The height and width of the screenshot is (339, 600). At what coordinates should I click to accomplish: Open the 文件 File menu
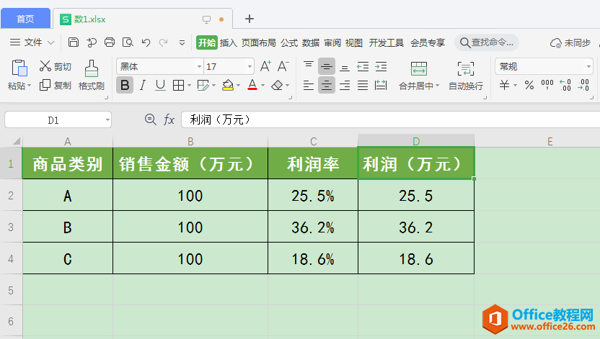tap(32, 42)
